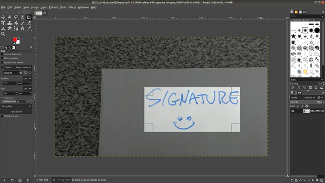Viewport: 325px width, 183px height.
Task: Toggle lock alpha channel on layer
Action: (x=307, y=106)
